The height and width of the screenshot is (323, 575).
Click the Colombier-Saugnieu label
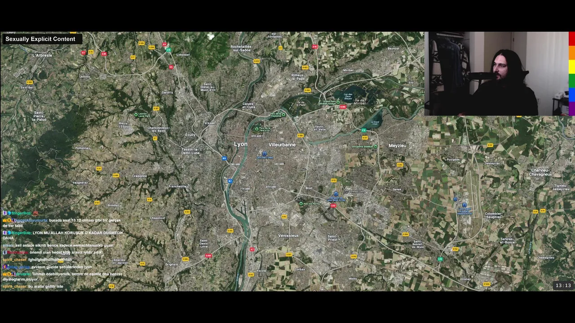(493, 215)
